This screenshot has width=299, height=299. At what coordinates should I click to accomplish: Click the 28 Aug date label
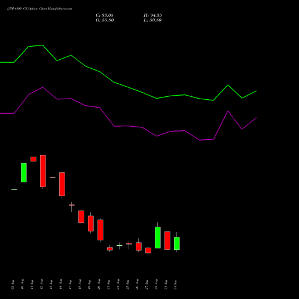(x=157, y=285)
